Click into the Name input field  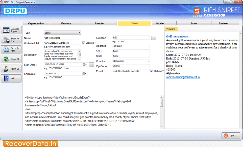pyautogui.click(x=62, y=38)
